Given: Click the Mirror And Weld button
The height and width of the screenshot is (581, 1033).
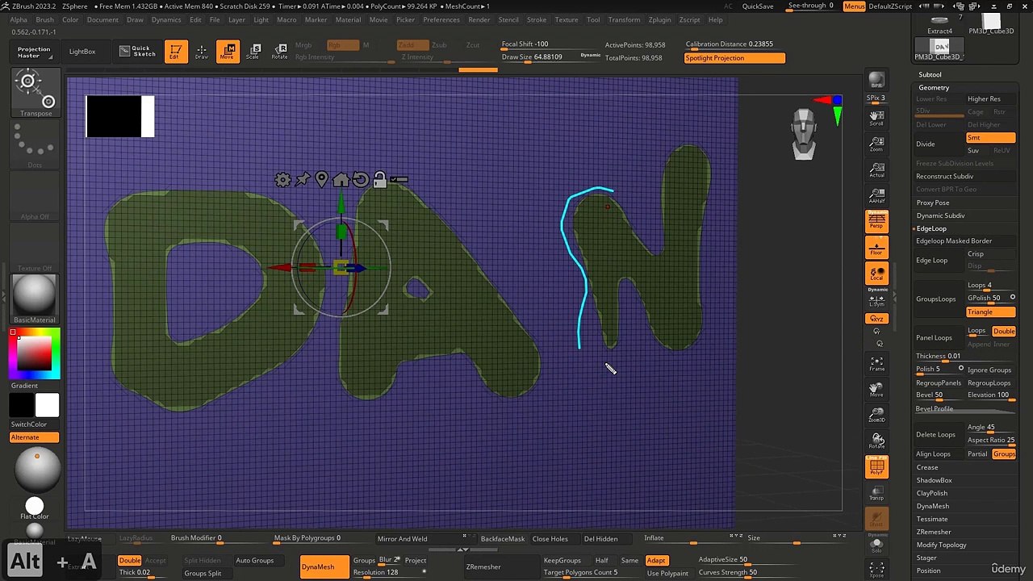Looking at the screenshot, I should coord(402,539).
